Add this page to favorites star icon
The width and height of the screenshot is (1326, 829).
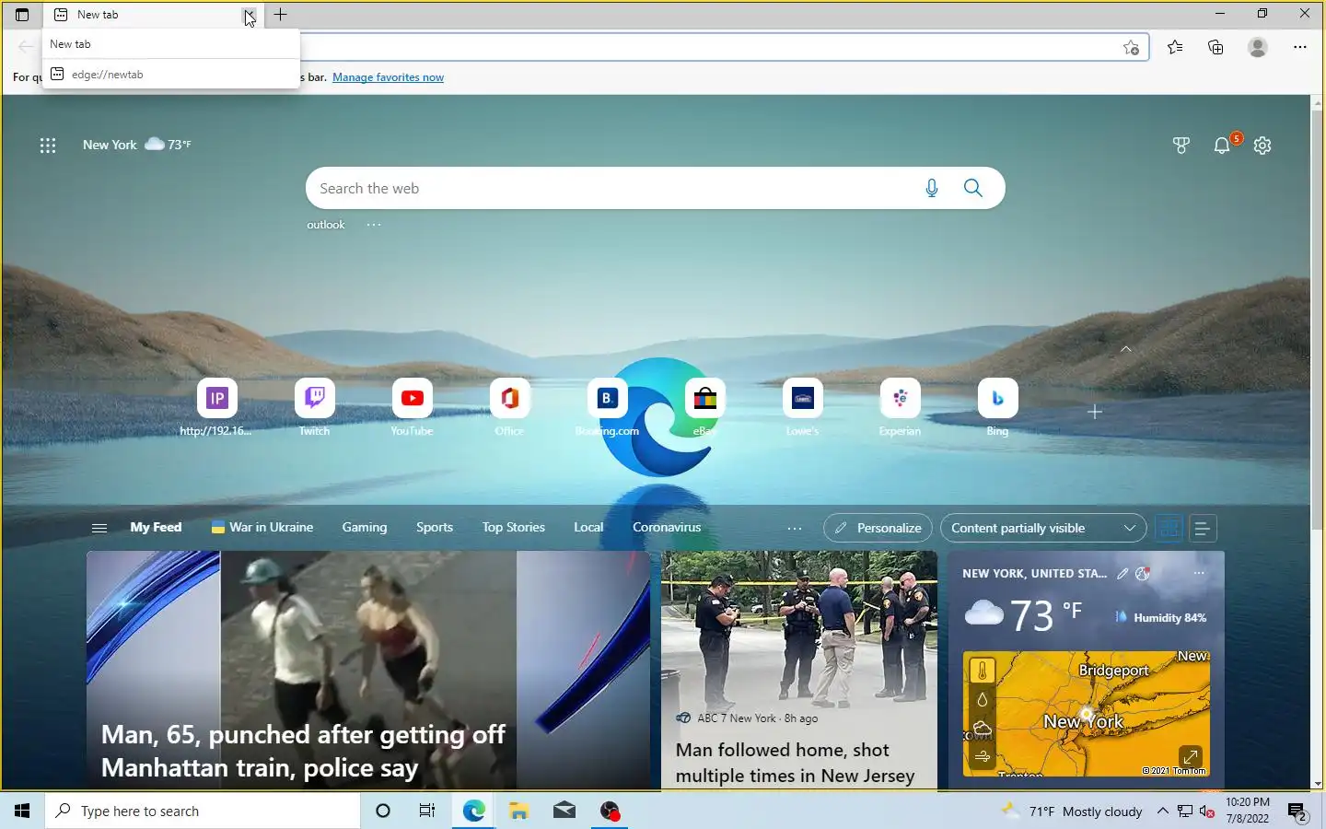pos(1132,48)
